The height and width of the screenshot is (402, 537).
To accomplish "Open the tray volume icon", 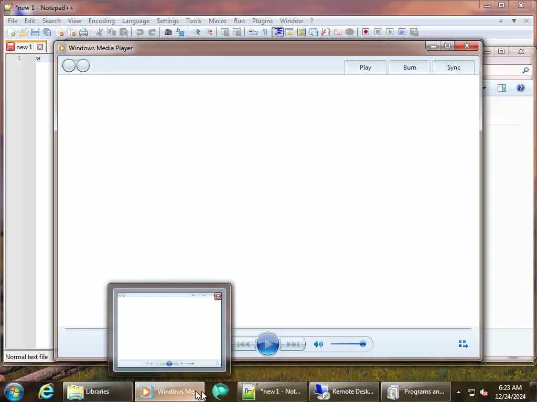I will pos(484,393).
